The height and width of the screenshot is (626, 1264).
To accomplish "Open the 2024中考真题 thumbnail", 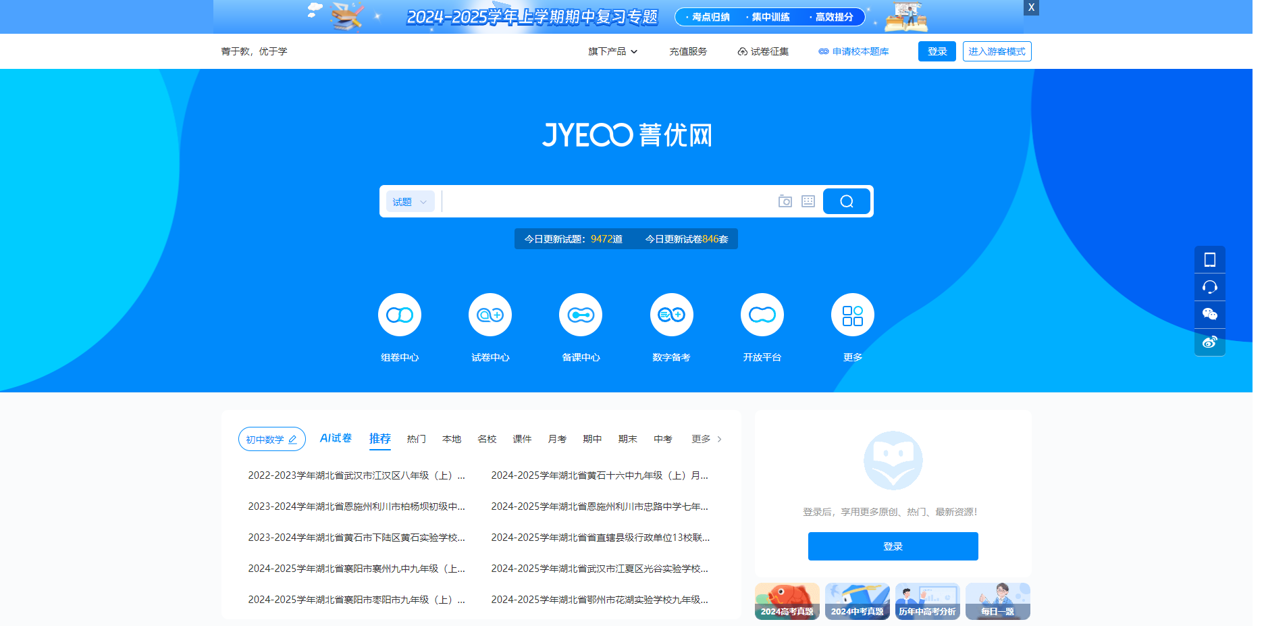I will 858,601.
